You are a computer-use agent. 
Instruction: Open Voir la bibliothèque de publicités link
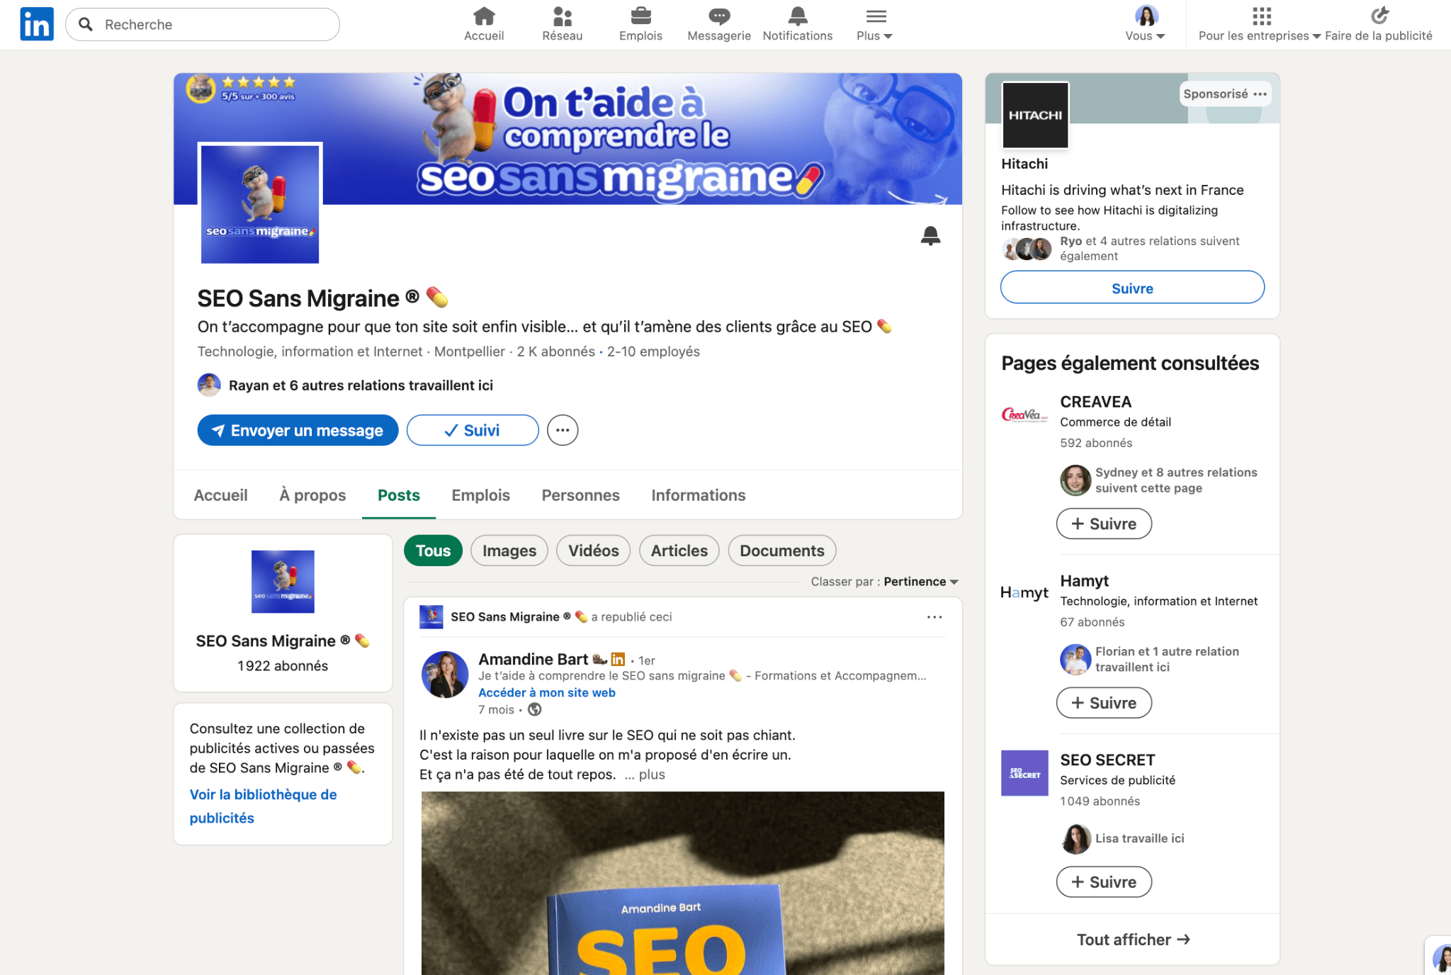(x=264, y=806)
